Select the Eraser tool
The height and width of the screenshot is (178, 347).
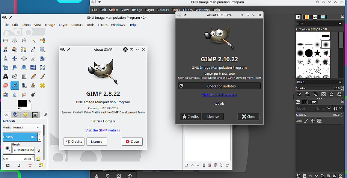tap(6, 86)
